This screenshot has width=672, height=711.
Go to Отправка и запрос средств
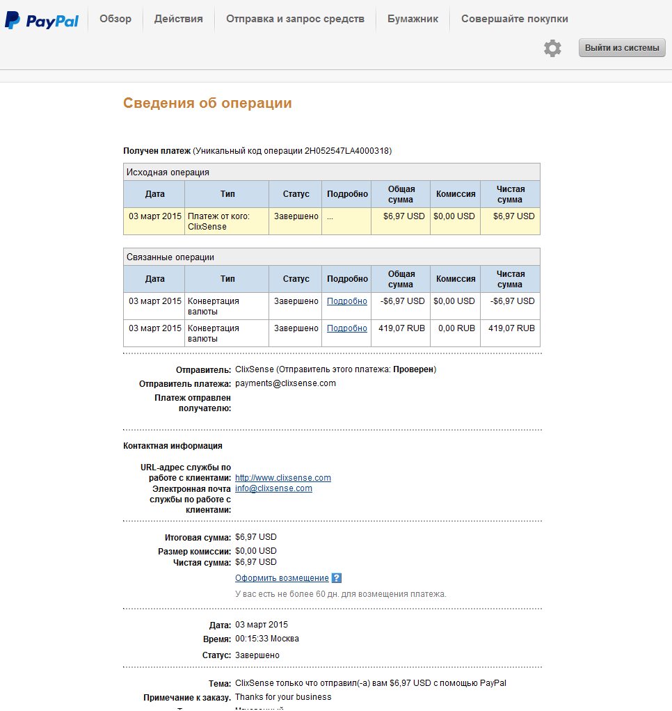coord(295,19)
